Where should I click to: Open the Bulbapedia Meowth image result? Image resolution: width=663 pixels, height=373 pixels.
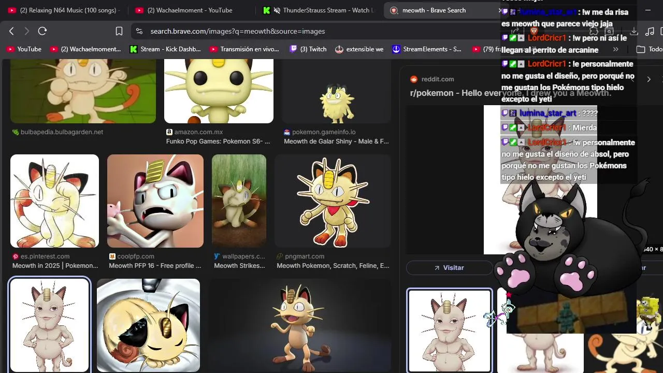(83, 91)
